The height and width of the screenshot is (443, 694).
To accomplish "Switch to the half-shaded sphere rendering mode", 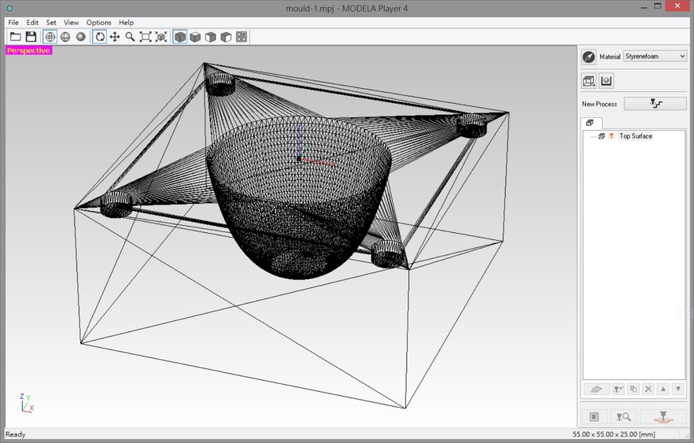I will (x=65, y=37).
